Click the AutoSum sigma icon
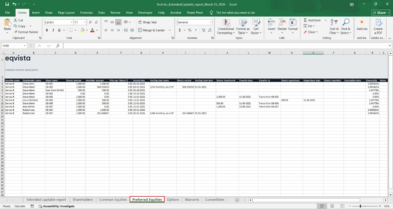The image size is (393, 209). pyautogui.click(x=305, y=20)
